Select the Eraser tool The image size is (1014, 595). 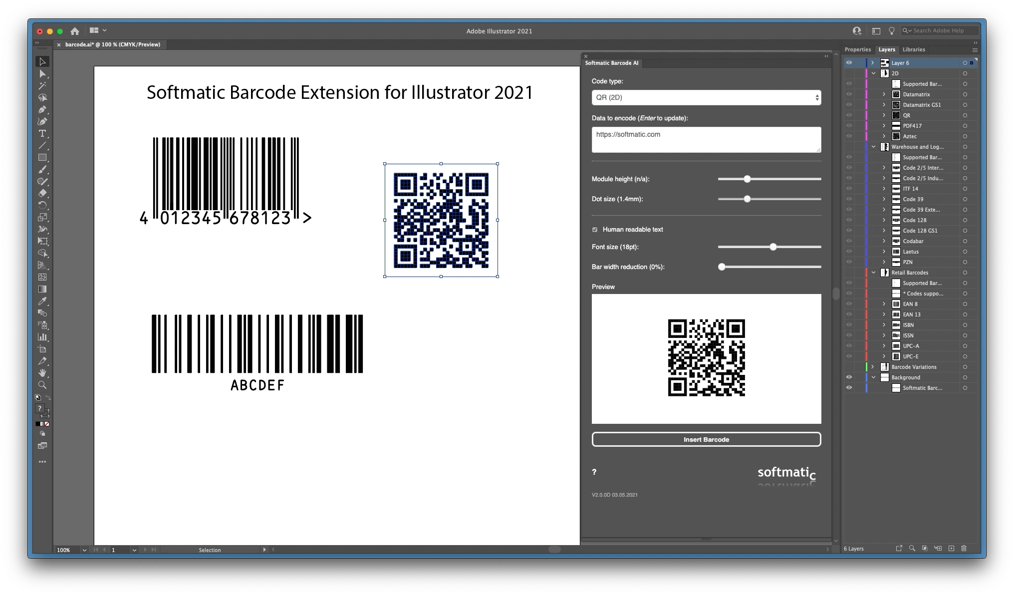[x=42, y=194]
